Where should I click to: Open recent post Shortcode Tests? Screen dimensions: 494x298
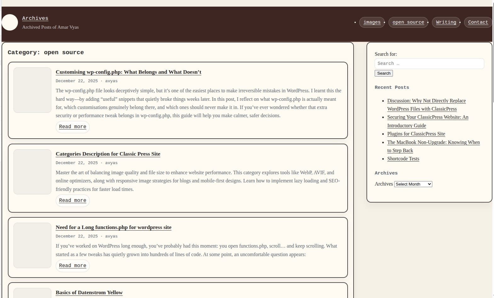pos(403,159)
